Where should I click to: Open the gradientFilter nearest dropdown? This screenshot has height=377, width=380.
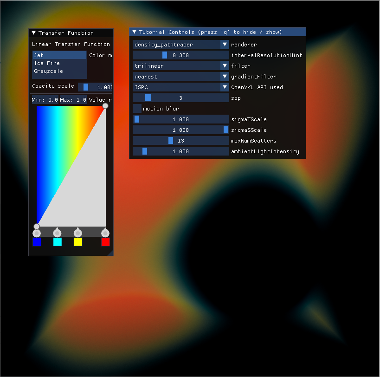(181, 76)
